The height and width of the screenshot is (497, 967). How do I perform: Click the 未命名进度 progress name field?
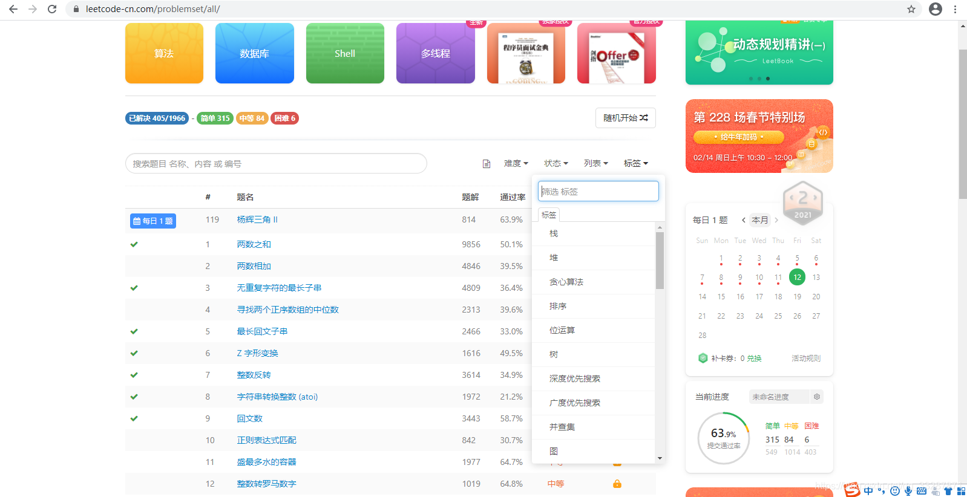click(779, 397)
